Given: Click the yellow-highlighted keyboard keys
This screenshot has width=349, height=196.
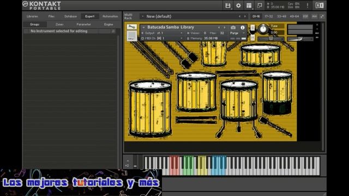Looking at the screenshot, I should [202, 166].
